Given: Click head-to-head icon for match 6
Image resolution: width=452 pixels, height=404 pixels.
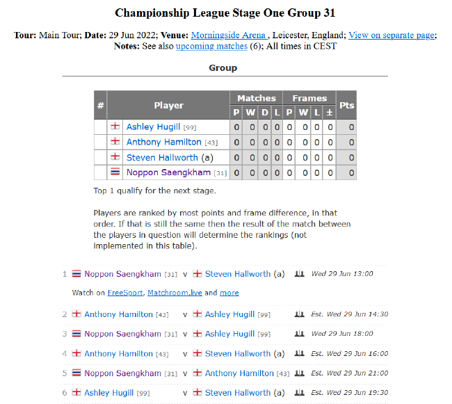Looking at the screenshot, I should click(299, 392).
